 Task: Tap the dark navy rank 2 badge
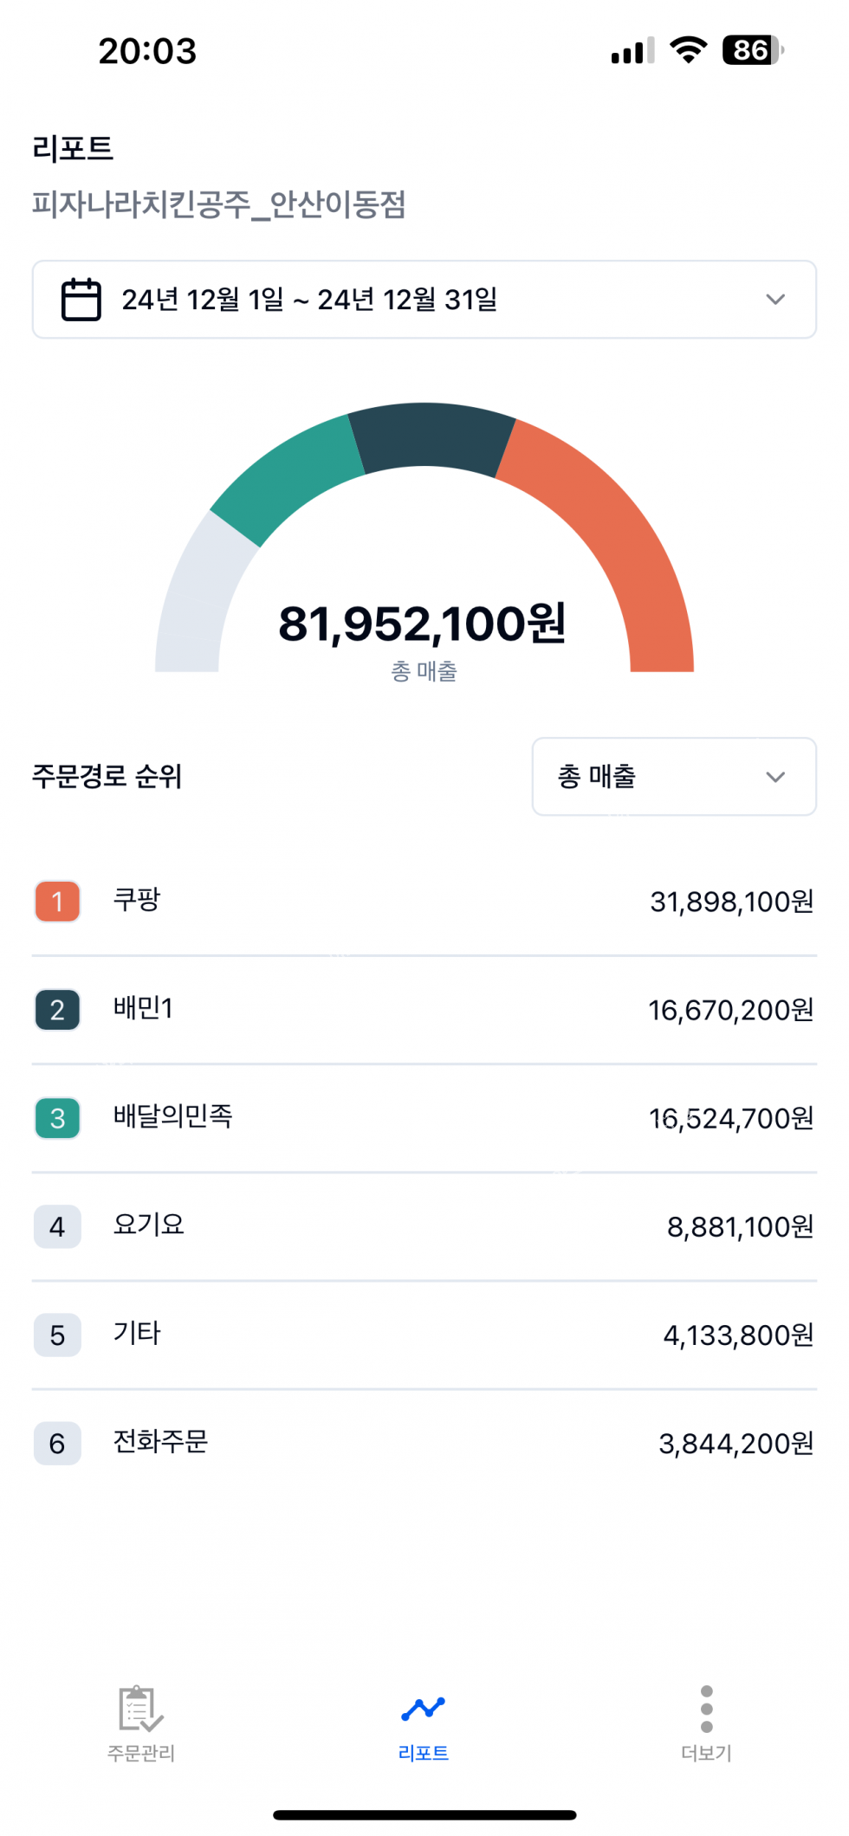57,1010
